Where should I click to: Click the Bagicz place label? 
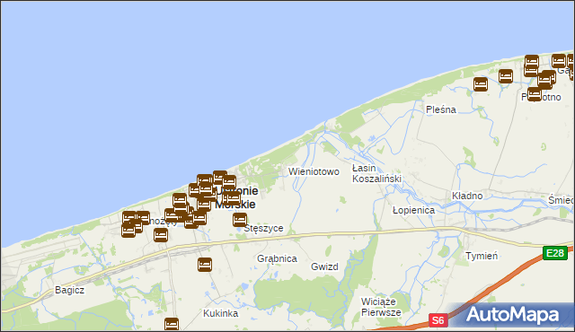(x=70, y=290)
